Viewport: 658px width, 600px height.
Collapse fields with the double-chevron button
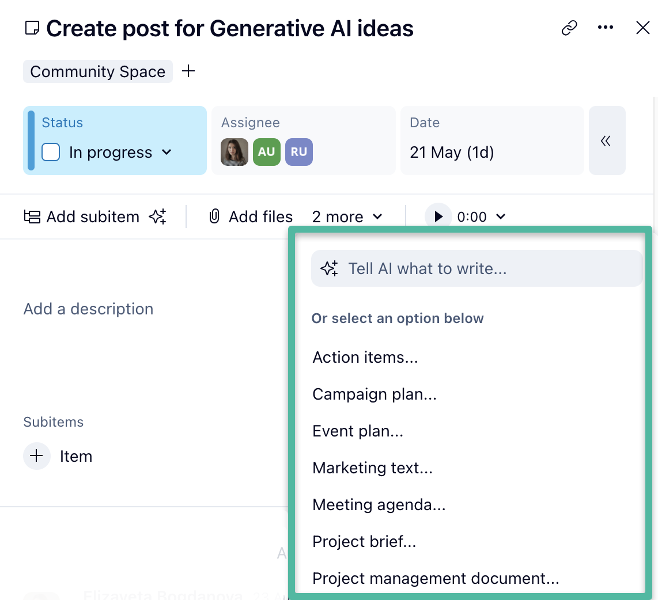(x=606, y=140)
